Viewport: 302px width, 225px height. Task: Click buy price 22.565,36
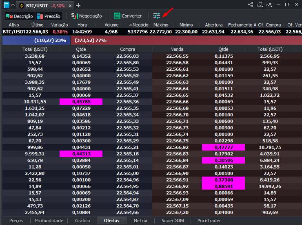[127, 102]
